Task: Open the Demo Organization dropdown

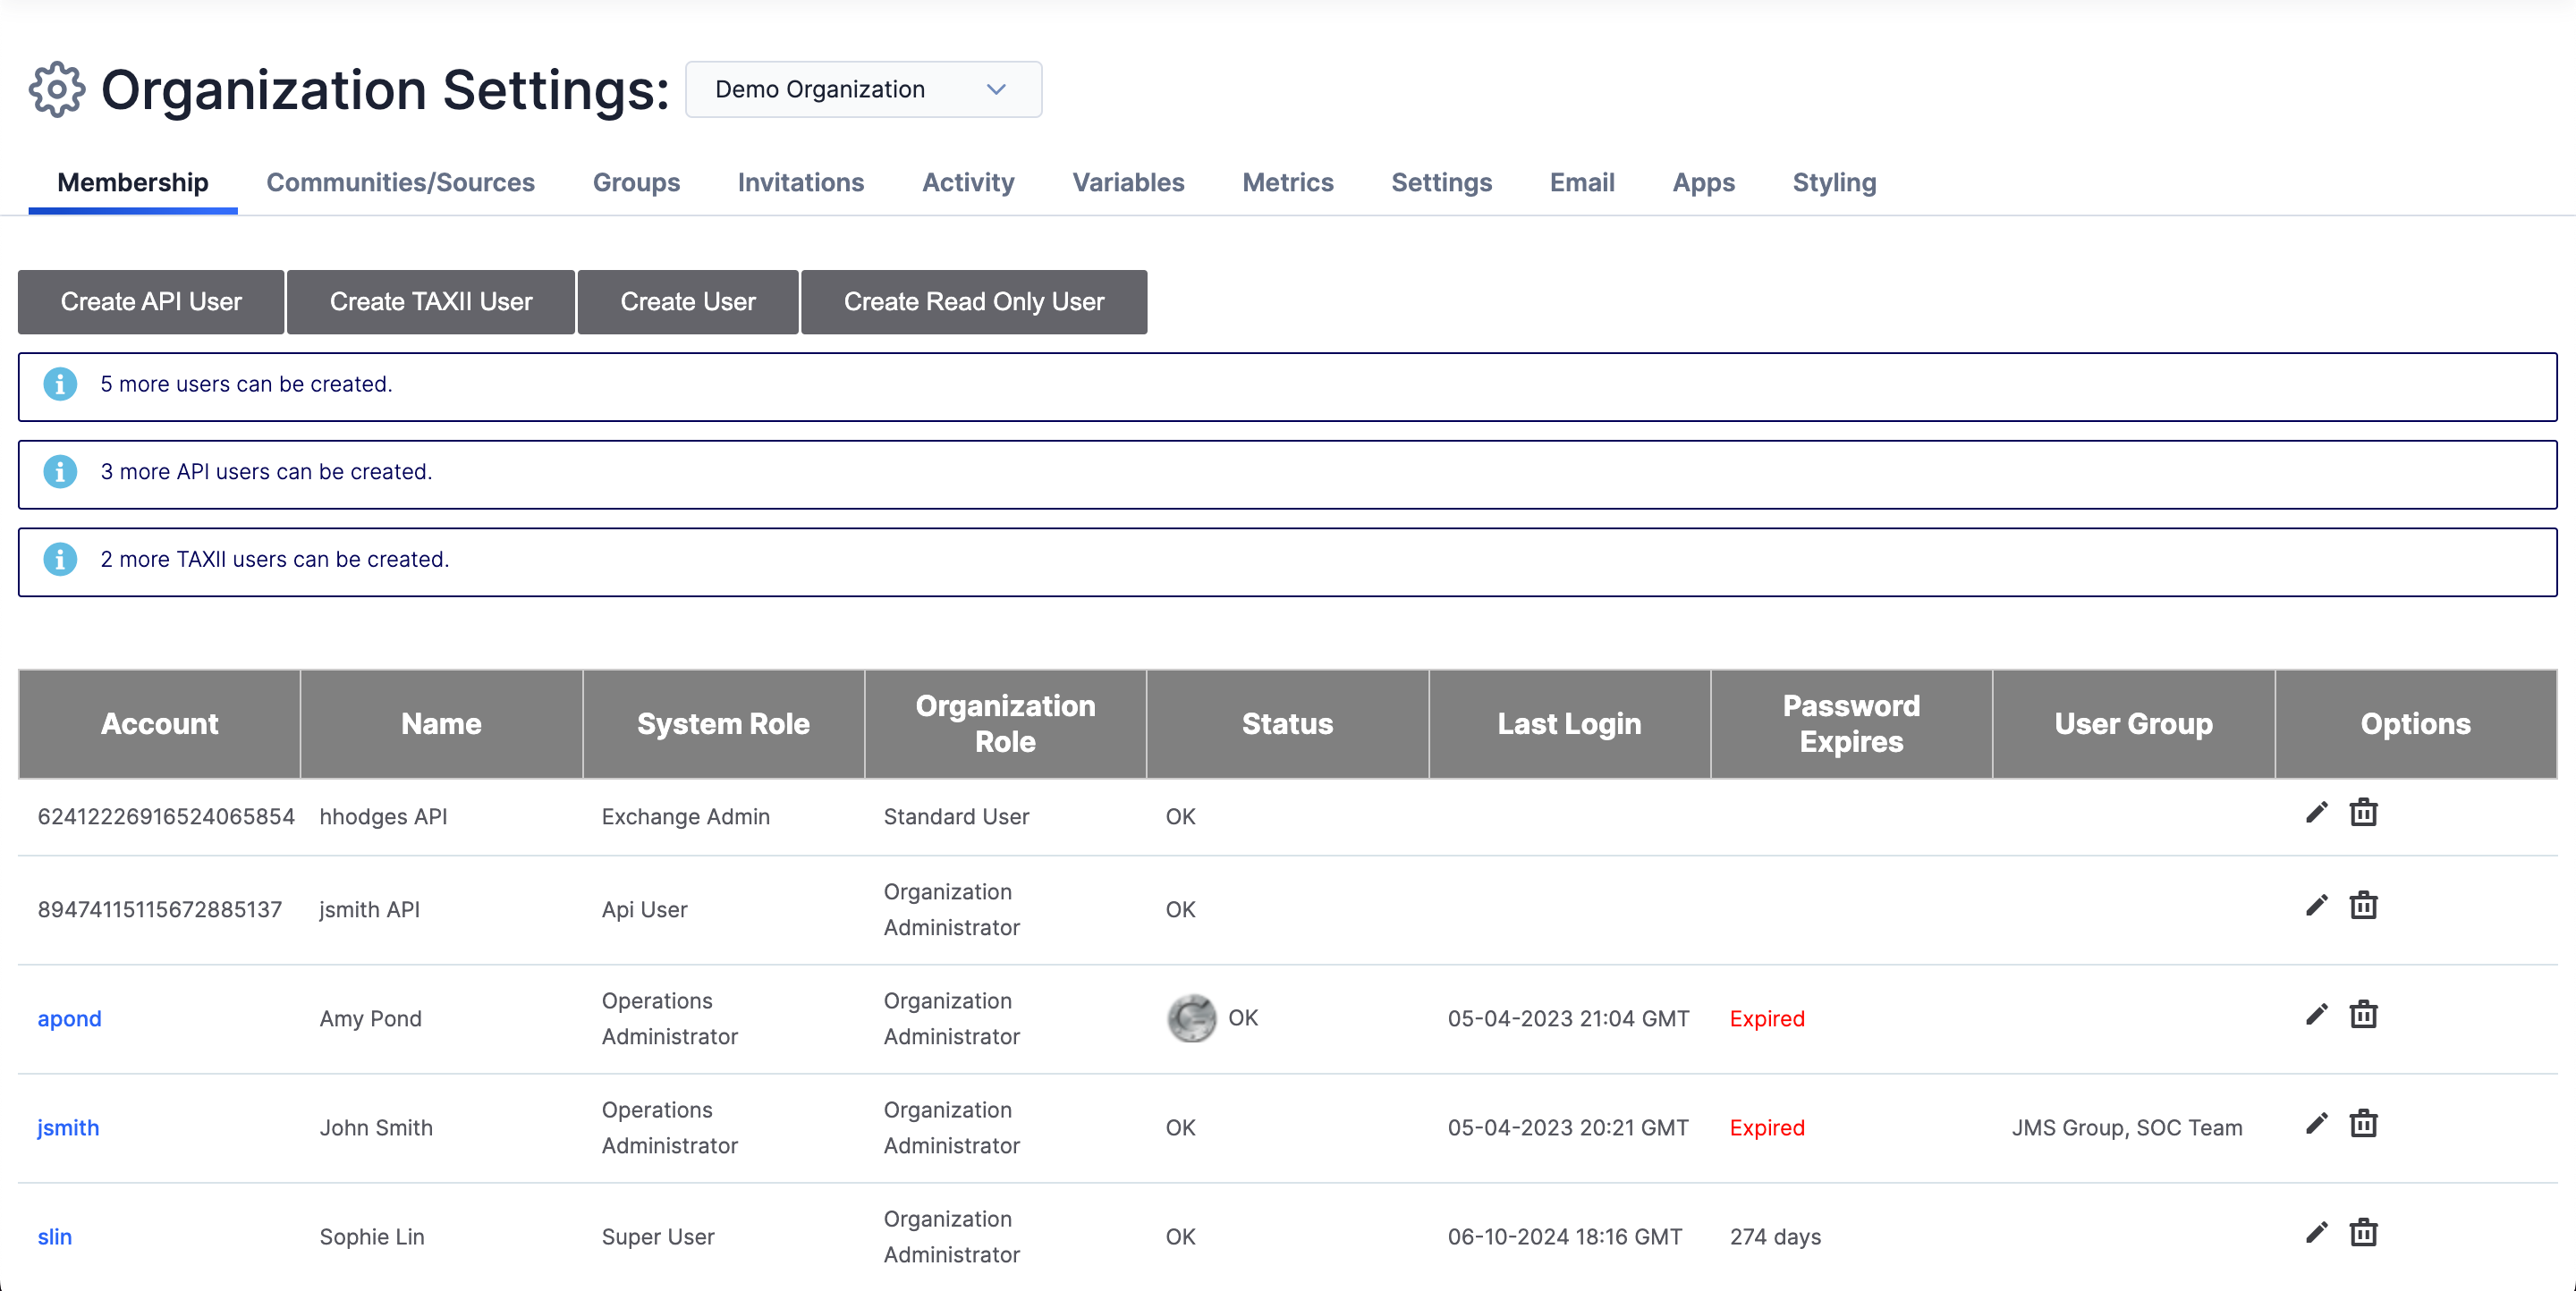Action: pos(863,90)
